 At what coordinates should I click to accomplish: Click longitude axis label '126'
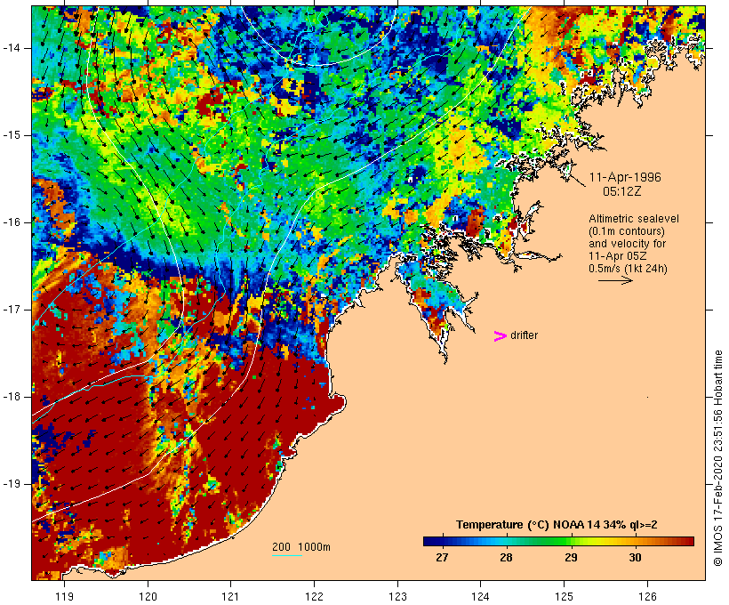coord(647,596)
